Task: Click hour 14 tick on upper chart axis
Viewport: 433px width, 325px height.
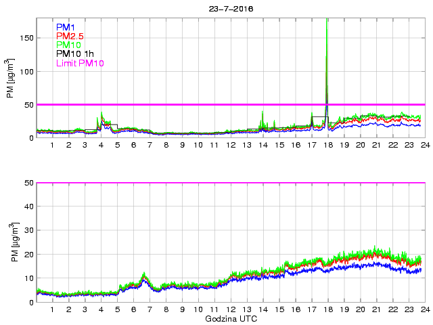Action: coord(263,145)
